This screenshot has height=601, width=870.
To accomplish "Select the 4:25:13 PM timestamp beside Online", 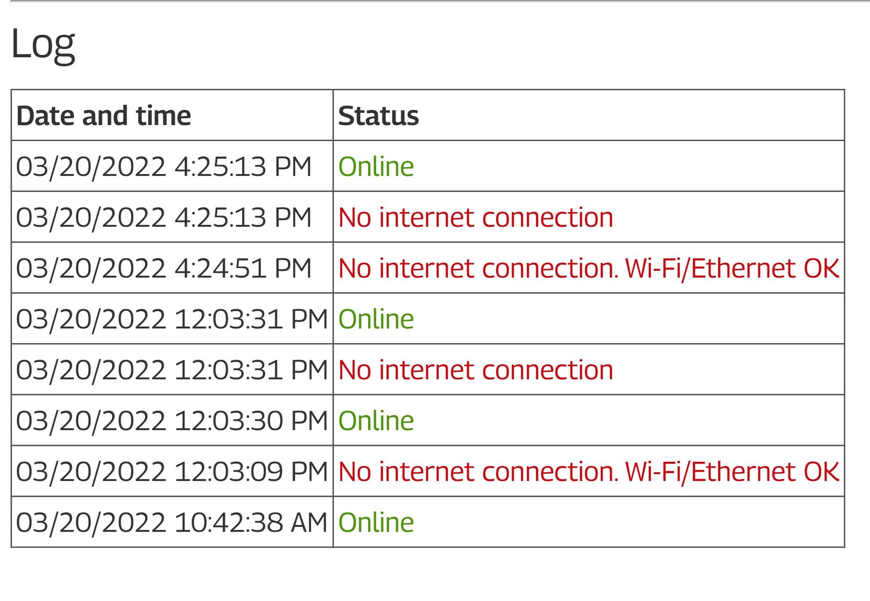I will click(x=164, y=167).
